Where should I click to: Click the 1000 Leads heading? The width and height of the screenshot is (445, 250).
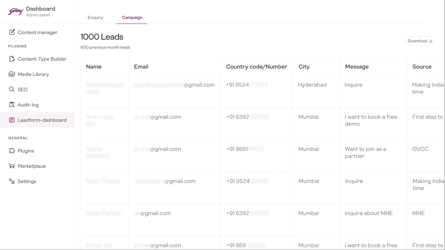[102, 37]
